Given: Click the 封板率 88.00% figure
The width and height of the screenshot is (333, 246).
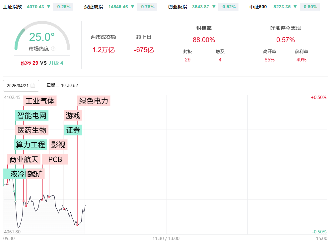Looking at the screenshot, I should pos(204,40).
